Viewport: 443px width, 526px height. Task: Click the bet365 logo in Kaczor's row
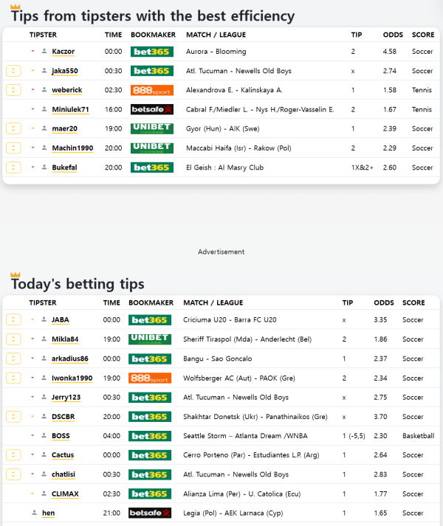coord(151,52)
